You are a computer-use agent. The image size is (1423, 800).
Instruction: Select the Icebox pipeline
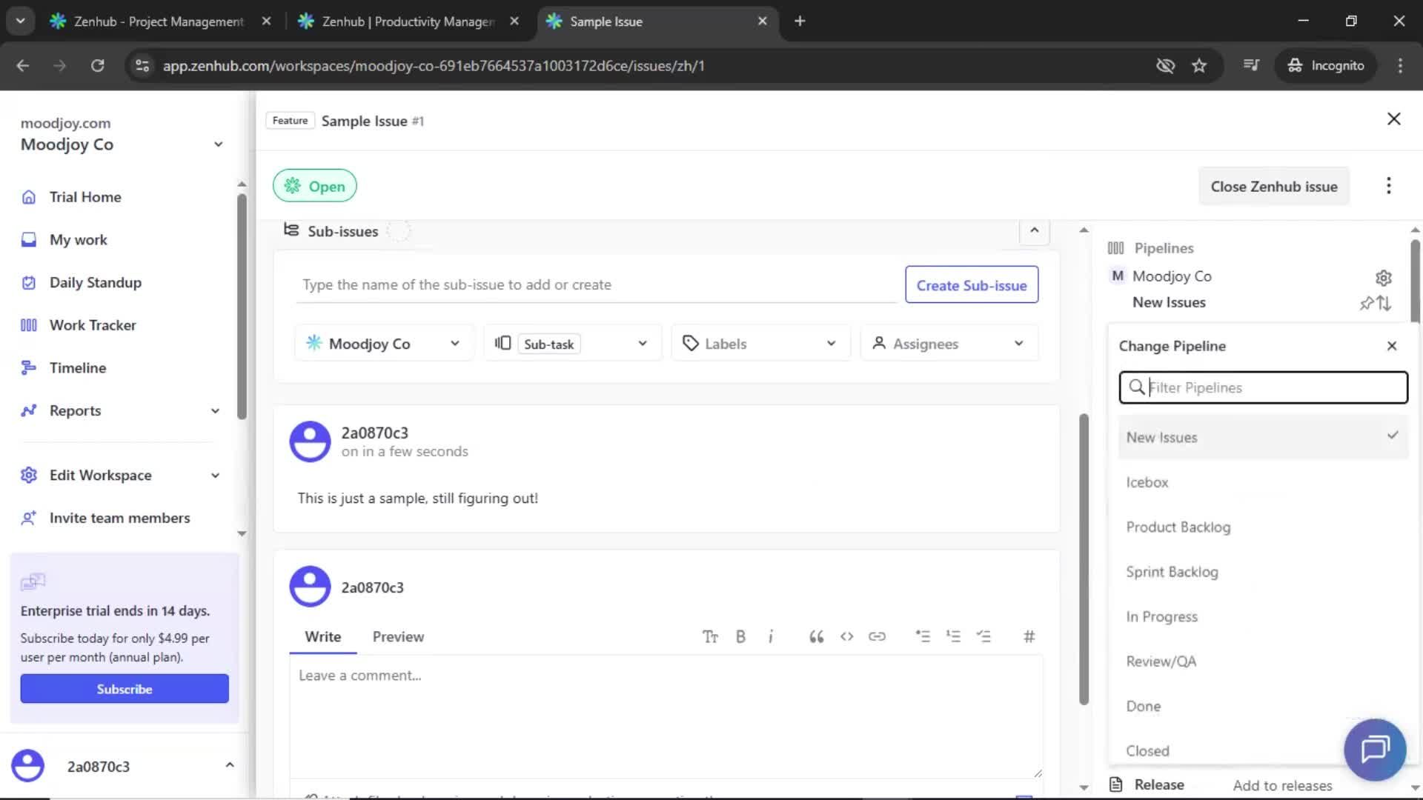click(x=1146, y=481)
